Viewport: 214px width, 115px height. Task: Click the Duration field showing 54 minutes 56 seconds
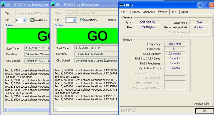tap(96, 54)
